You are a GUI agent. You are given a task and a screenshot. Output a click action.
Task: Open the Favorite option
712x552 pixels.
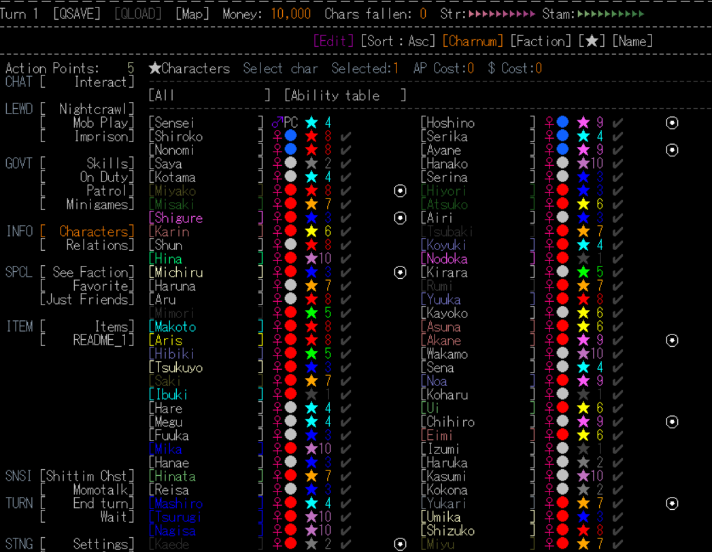coord(87,286)
